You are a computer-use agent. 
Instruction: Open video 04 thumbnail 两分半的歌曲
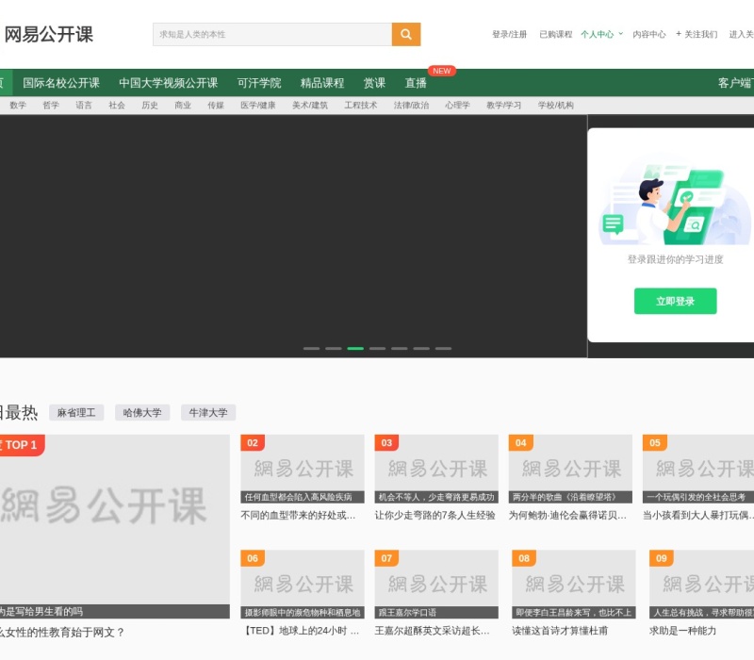point(570,469)
